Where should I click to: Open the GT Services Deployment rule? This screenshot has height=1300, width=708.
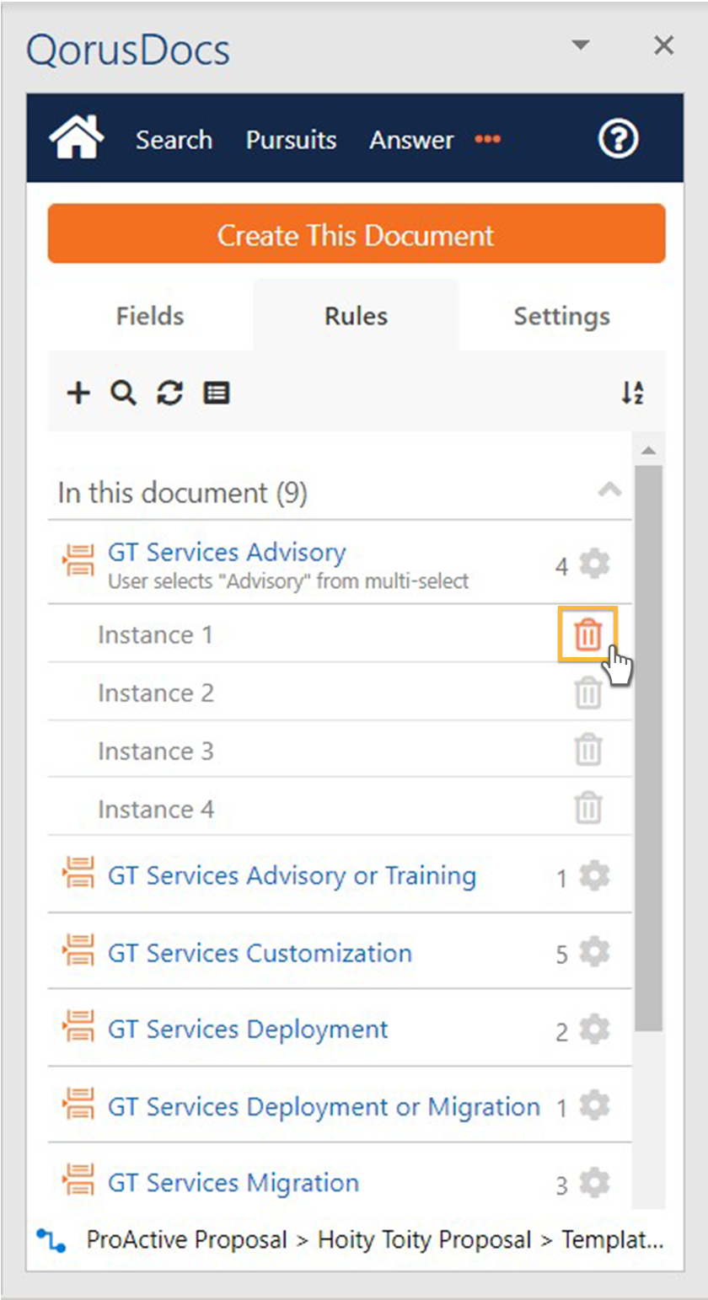click(x=248, y=1030)
